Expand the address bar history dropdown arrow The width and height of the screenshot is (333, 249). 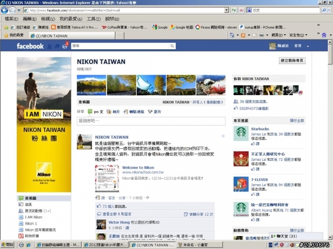(226, 10)
